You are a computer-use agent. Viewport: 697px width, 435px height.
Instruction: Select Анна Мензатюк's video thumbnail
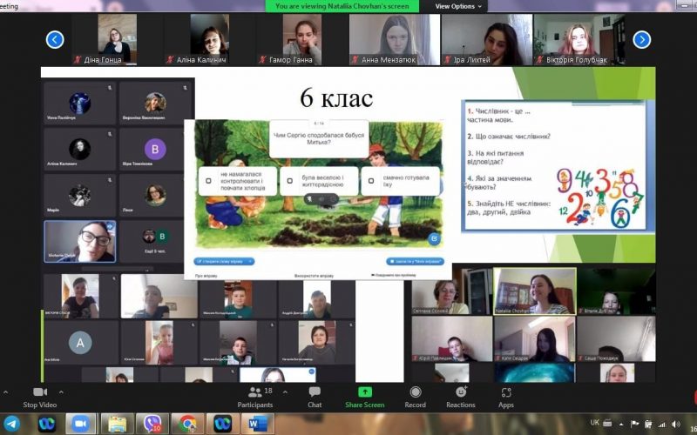pos(393,39)
